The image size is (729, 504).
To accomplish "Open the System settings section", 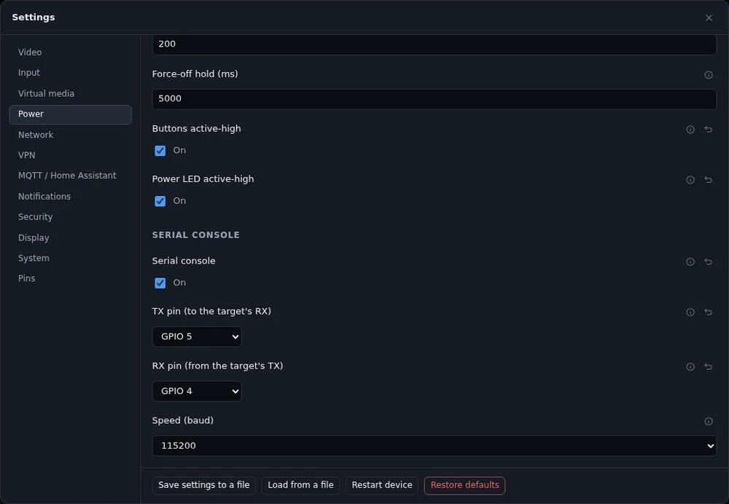I will pyautogui.click(x=70, y=259).
